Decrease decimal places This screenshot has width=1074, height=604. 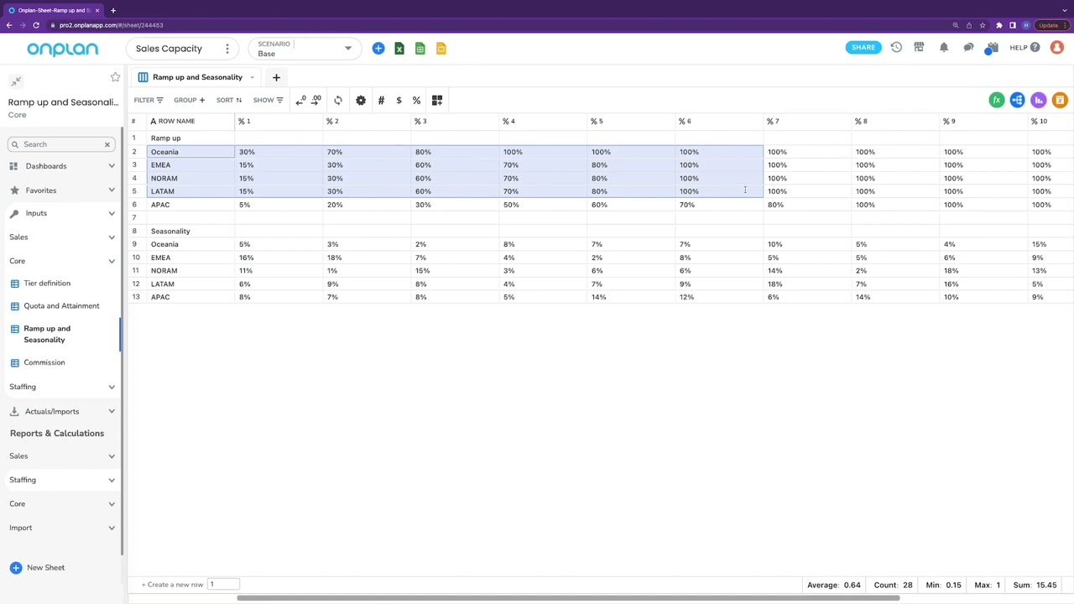point(301,101)
